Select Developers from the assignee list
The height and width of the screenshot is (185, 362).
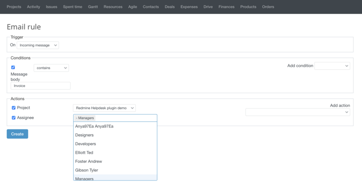click(86, 144)
